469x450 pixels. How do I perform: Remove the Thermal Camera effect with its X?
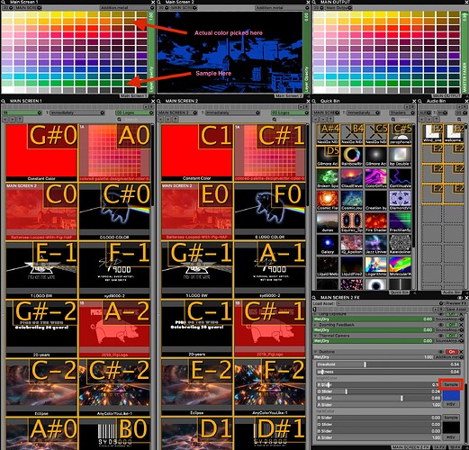[462, 336]
